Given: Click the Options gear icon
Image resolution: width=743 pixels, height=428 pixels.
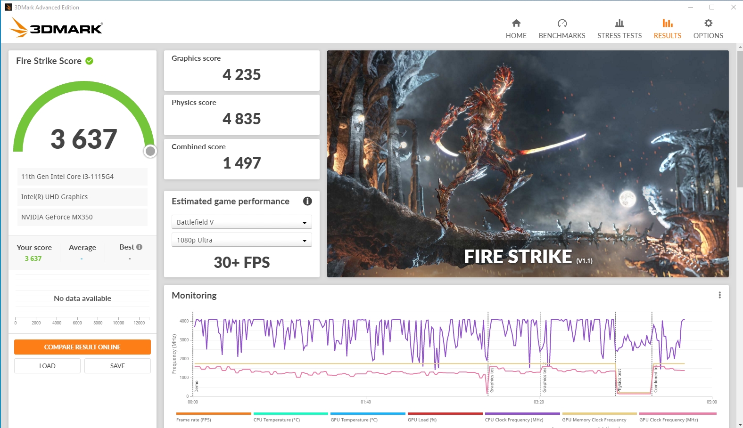Looking at the screenshot, I should [x=708, y=23].
